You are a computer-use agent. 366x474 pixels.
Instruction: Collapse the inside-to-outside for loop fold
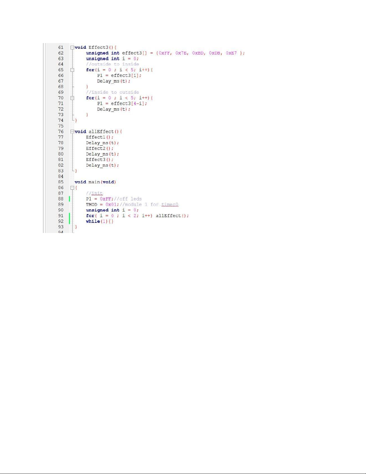tap(72, 98)
